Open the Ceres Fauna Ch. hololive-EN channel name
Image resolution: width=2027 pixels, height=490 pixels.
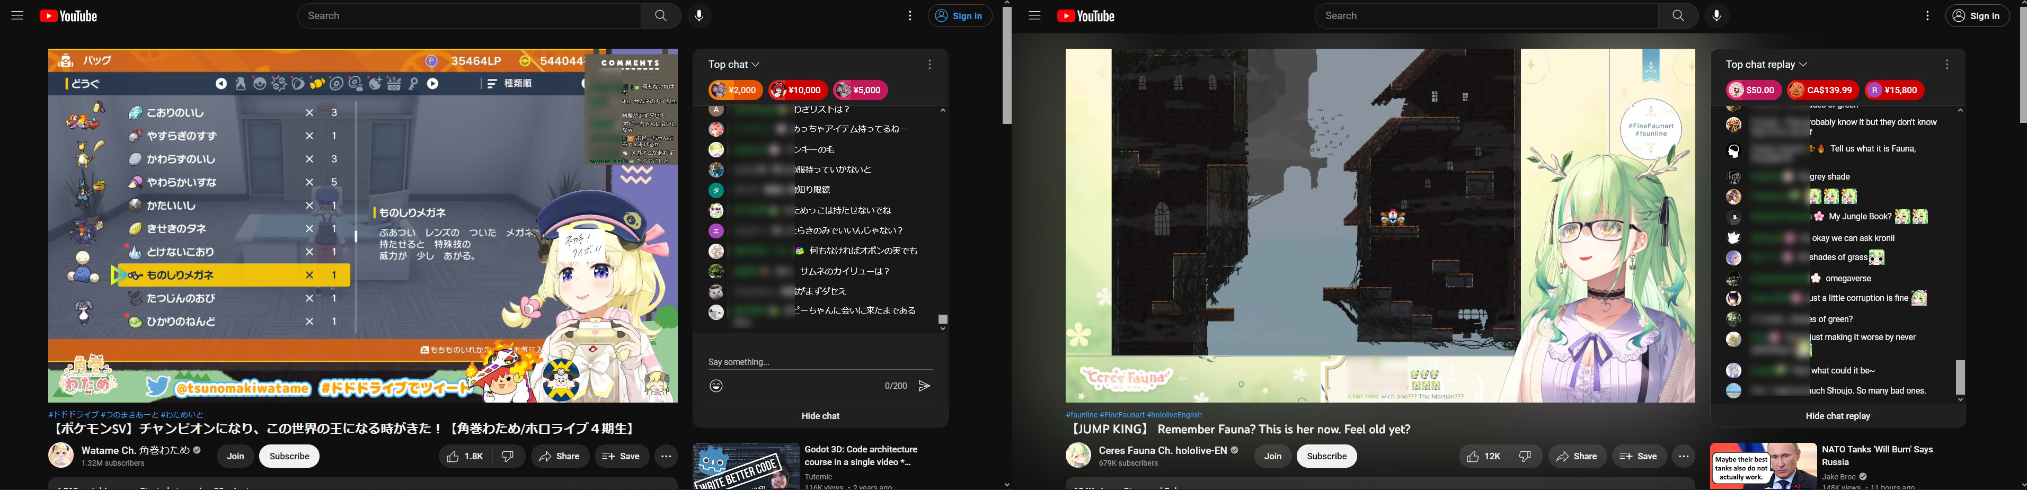[1163, 451]
